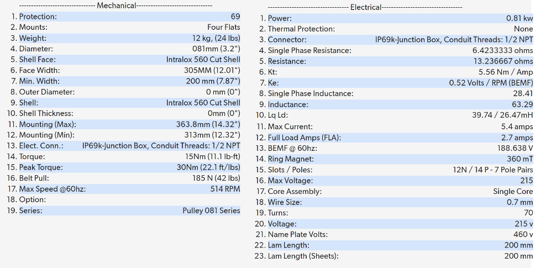Select the BEMF @ 60hz value 188.638 V

[512, 148]
